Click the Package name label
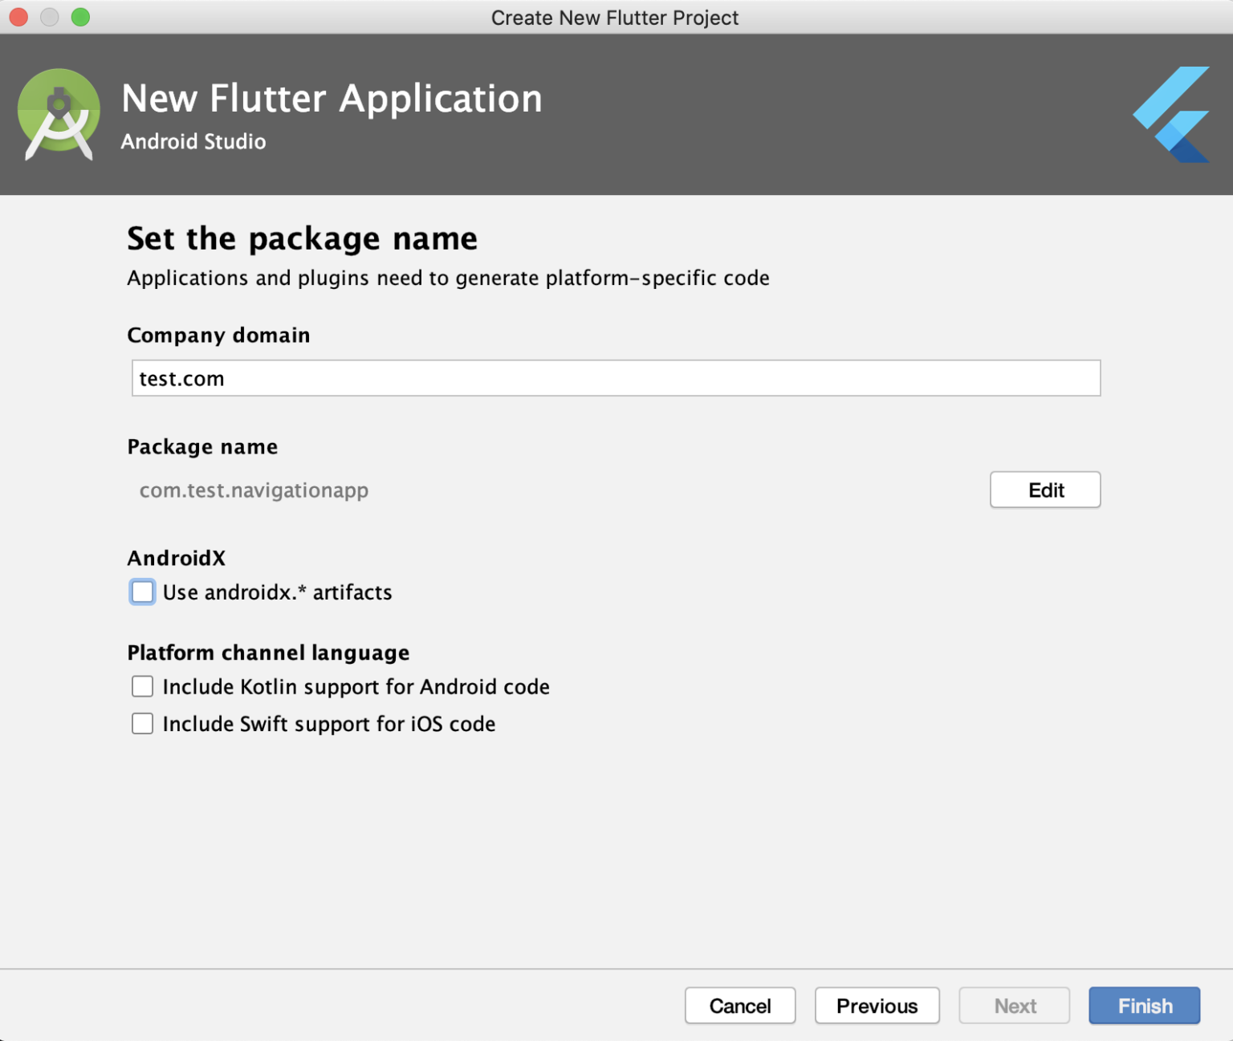Viewport: 1233px width, 1041px height. pyautogui.click(x=202, y=446)
